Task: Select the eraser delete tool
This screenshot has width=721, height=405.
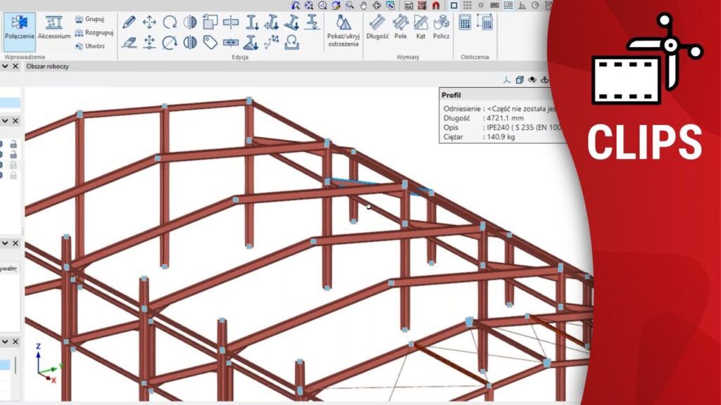Action: (128, 43)
